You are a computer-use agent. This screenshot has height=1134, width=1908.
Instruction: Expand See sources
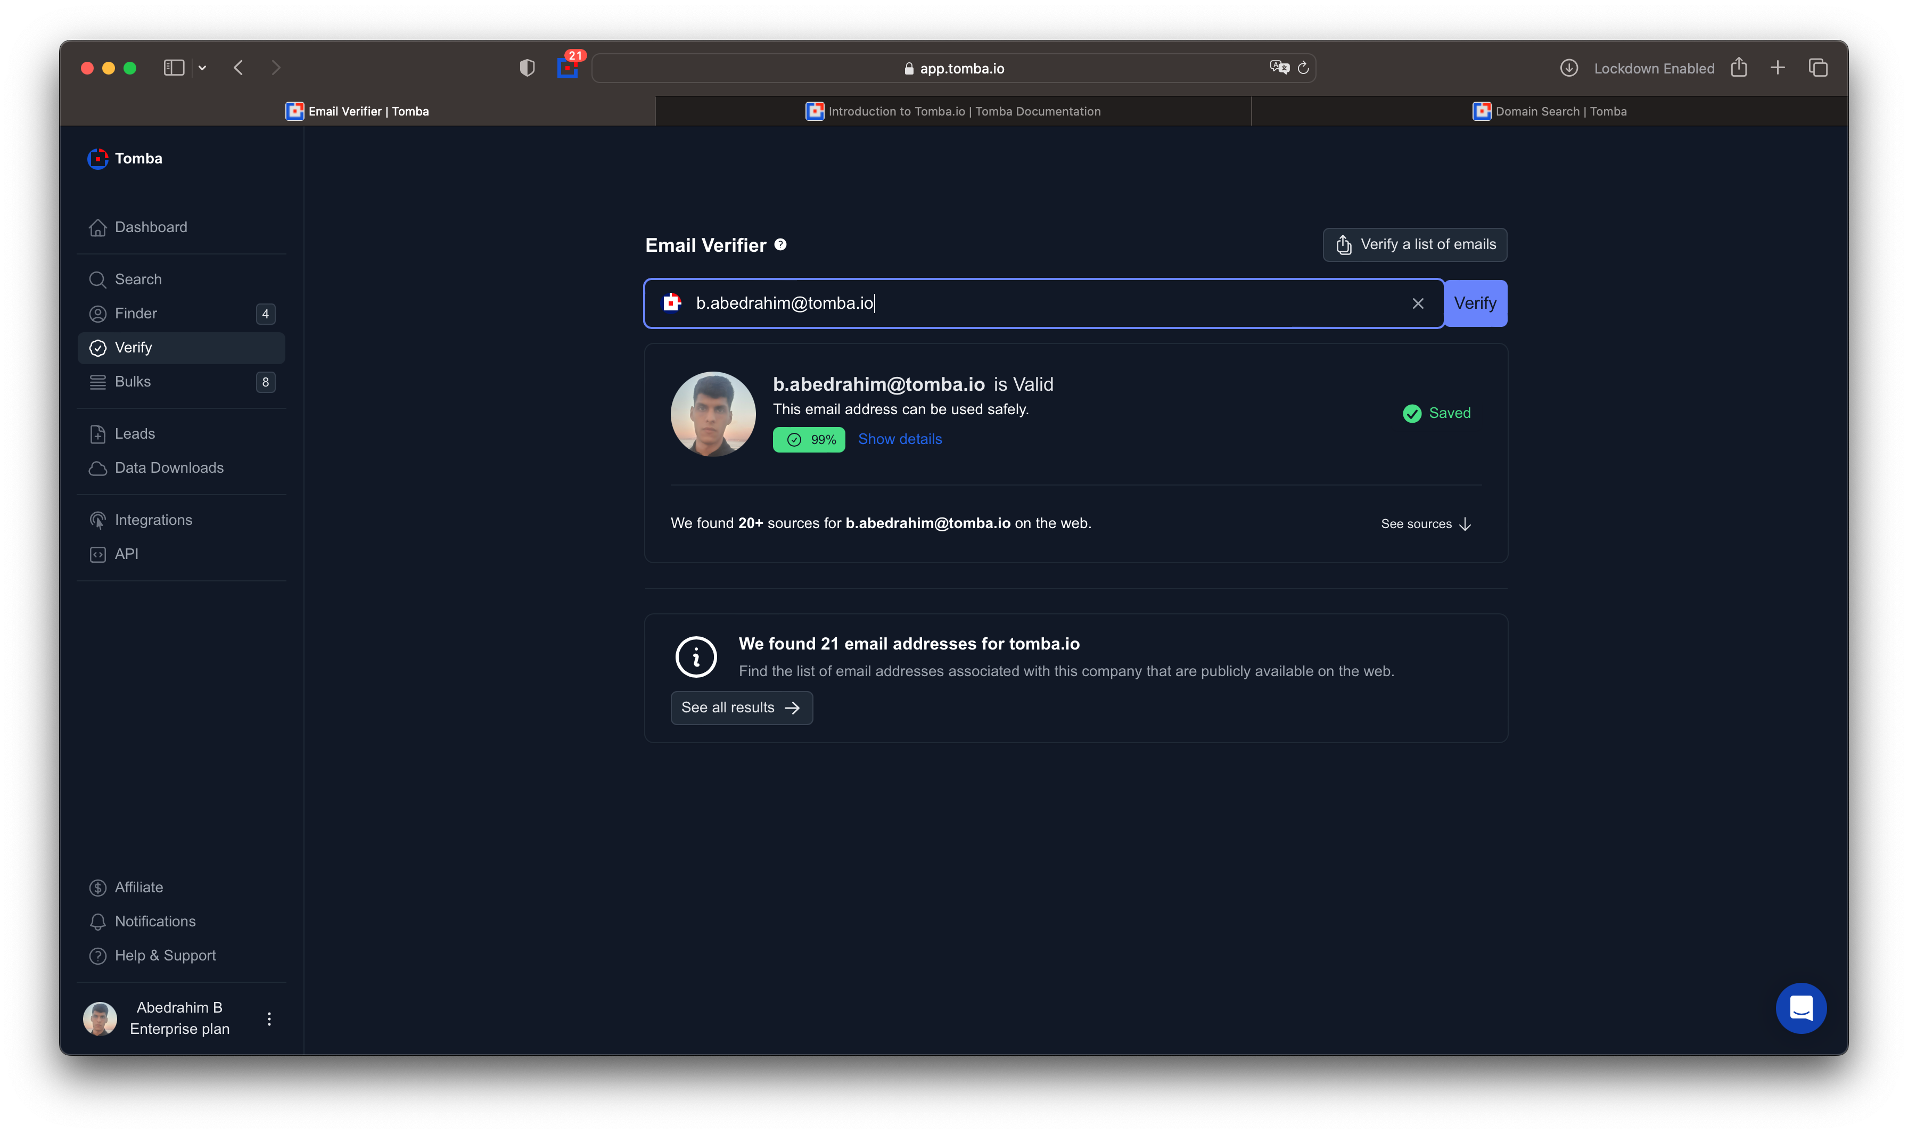tap(1425, 523)
